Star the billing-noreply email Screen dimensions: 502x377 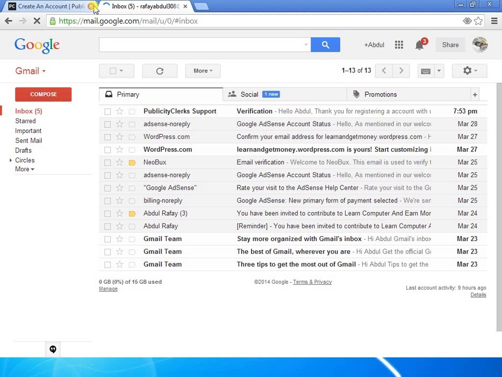click(x=119, y=201)
